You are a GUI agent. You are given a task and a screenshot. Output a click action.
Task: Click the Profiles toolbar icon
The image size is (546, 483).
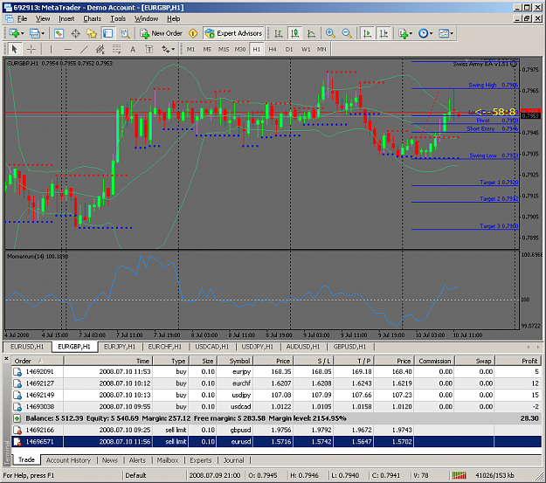point(35,33)
